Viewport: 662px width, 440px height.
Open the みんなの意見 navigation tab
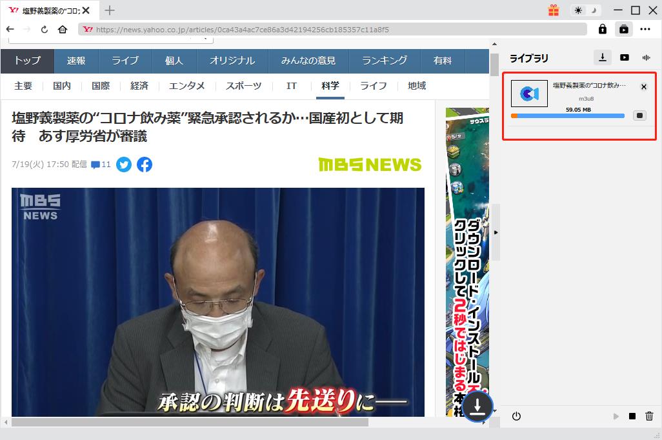tap(308, 61)
